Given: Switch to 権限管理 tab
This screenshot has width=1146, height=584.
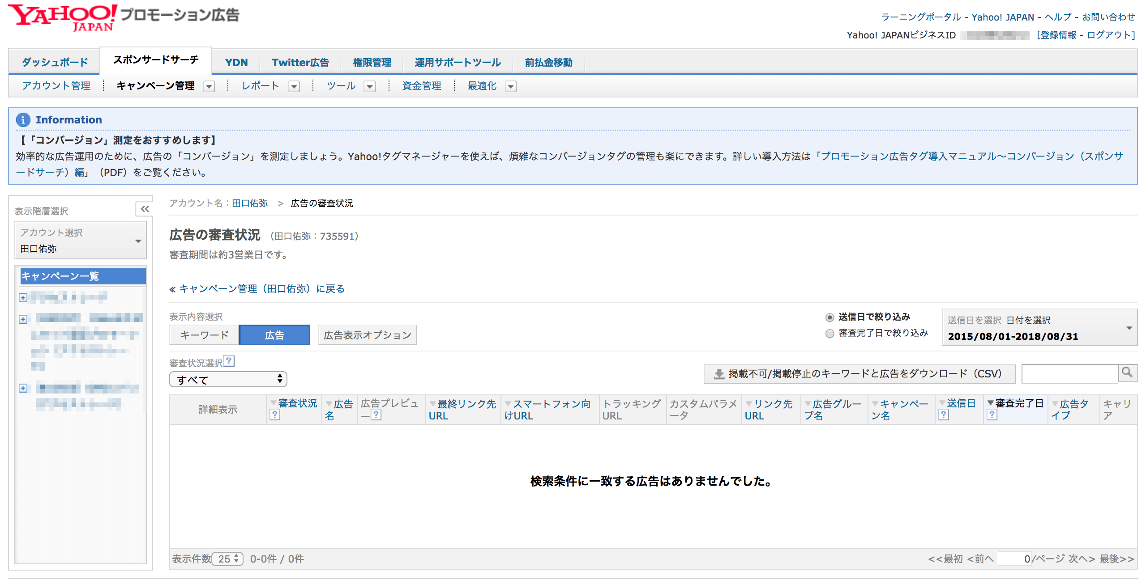Looking at the screenshot, I should 372,62.
